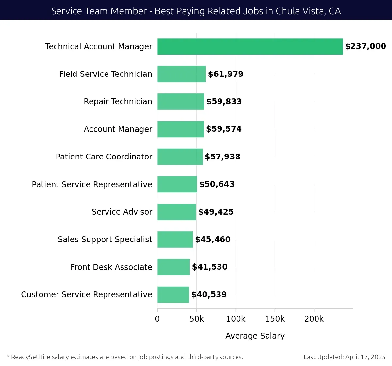392x366 pixels.
Task: Click the Front Desk Associate bar
Action: coord(173,267)
